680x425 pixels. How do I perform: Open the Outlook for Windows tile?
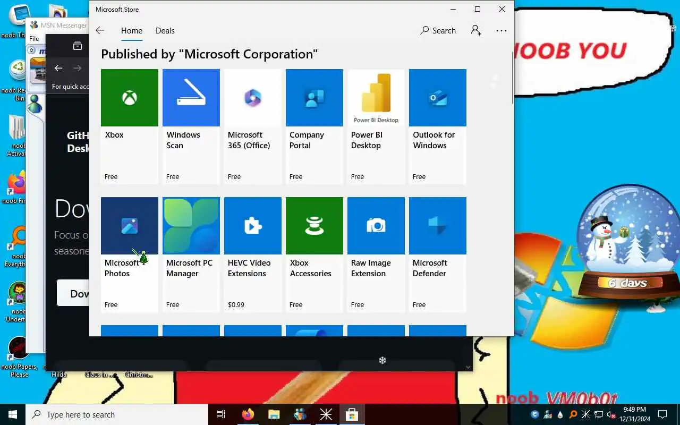pos(438,126)
